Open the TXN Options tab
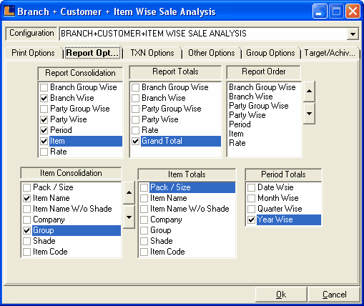 click(152, 53)
